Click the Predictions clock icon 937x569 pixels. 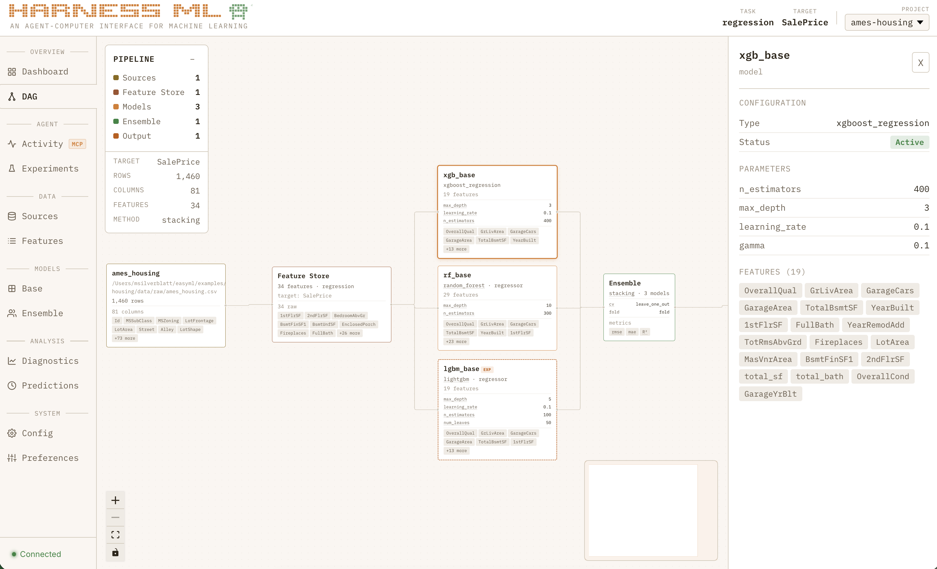pos(12,385)
